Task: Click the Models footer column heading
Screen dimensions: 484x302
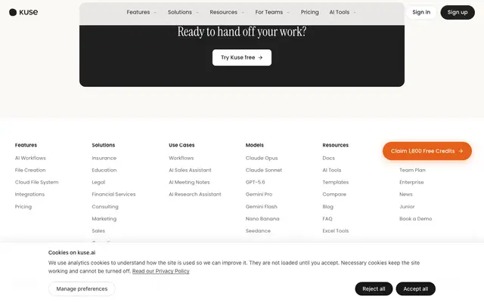Action: [255, 145]
